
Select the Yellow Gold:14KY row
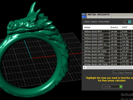click(108, 38)
